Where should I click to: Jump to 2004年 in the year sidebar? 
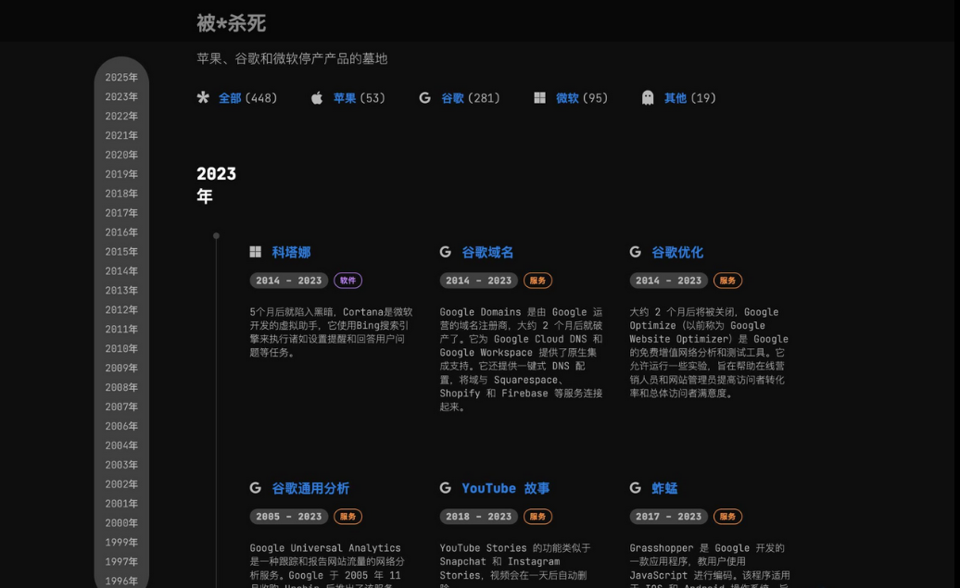(x=121, y=445)
